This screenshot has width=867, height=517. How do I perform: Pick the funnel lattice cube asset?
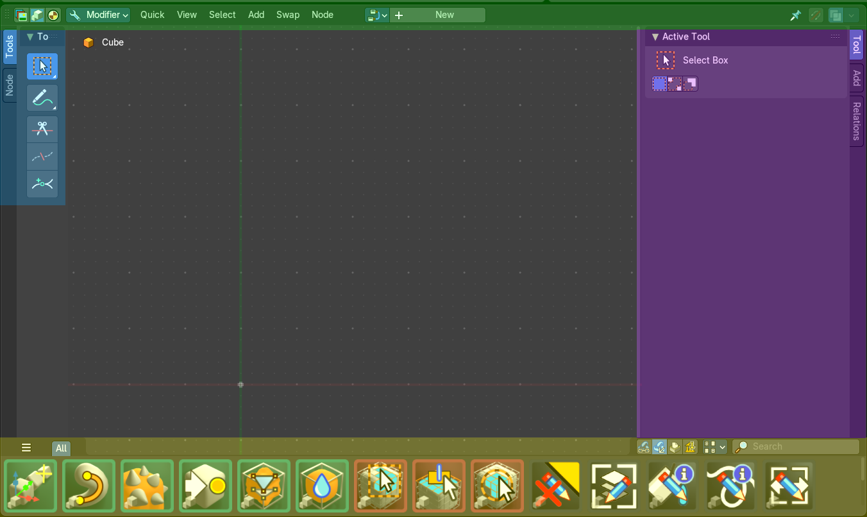click(x=264, y=486)
